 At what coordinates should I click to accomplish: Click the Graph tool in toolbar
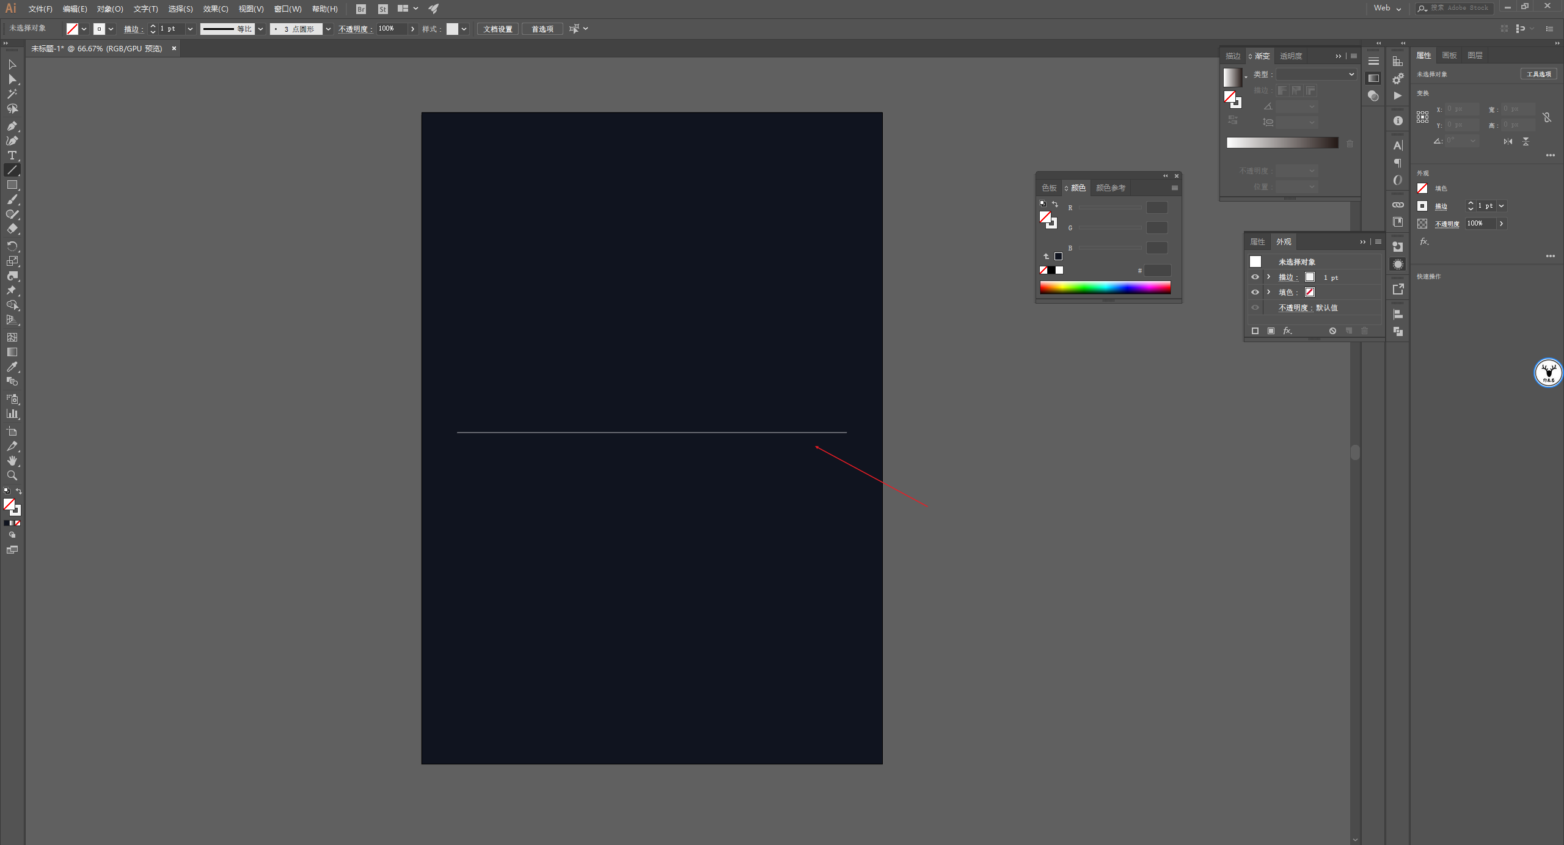[x=13, y=413]
